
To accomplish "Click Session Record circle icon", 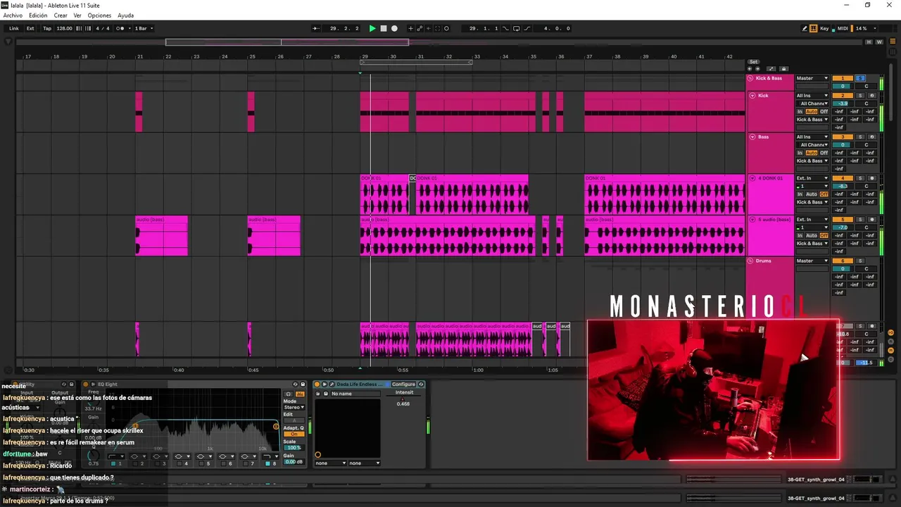I will pyautogui.click(x=446, y=28).
